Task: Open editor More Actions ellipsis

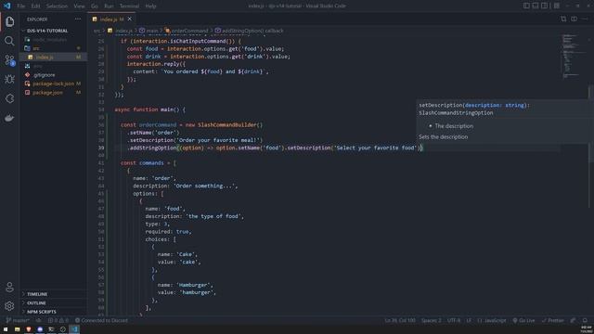Action: [585, 19]
